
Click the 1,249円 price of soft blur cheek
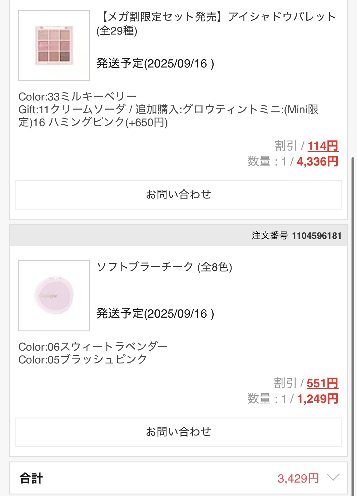[x=317, y=399]
